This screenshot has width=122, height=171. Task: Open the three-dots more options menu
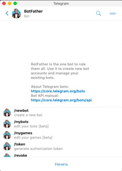(113, 13)
